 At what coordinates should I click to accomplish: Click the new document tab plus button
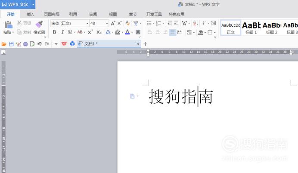coord(146,44)
